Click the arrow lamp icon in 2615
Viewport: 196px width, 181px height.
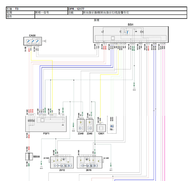click(x=82, y=166)
